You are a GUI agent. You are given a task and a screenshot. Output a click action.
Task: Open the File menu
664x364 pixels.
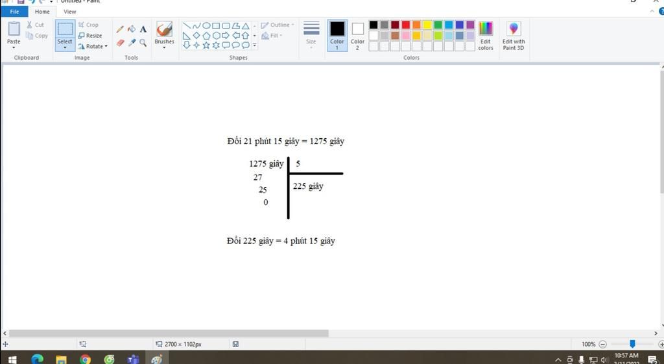(x=14, y=12)
